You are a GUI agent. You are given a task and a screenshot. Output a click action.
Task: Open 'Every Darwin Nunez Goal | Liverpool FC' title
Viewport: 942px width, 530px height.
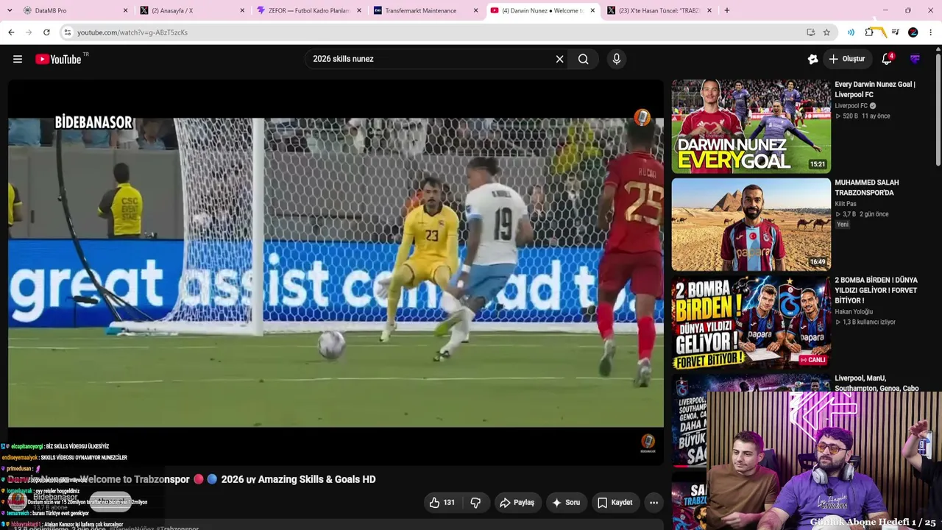click(x=875, y=89)
